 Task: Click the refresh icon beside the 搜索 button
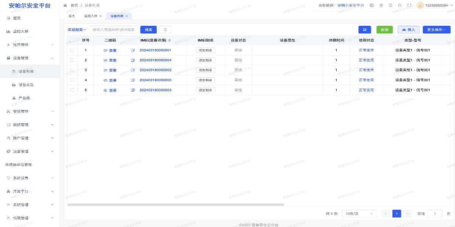(165, 30)
